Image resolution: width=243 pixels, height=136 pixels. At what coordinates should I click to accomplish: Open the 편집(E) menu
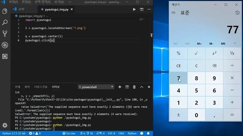pos(26,2)
